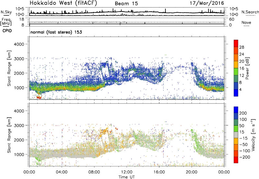
Task: Click the "20:00" time axis label
Action: click(191, 172)
